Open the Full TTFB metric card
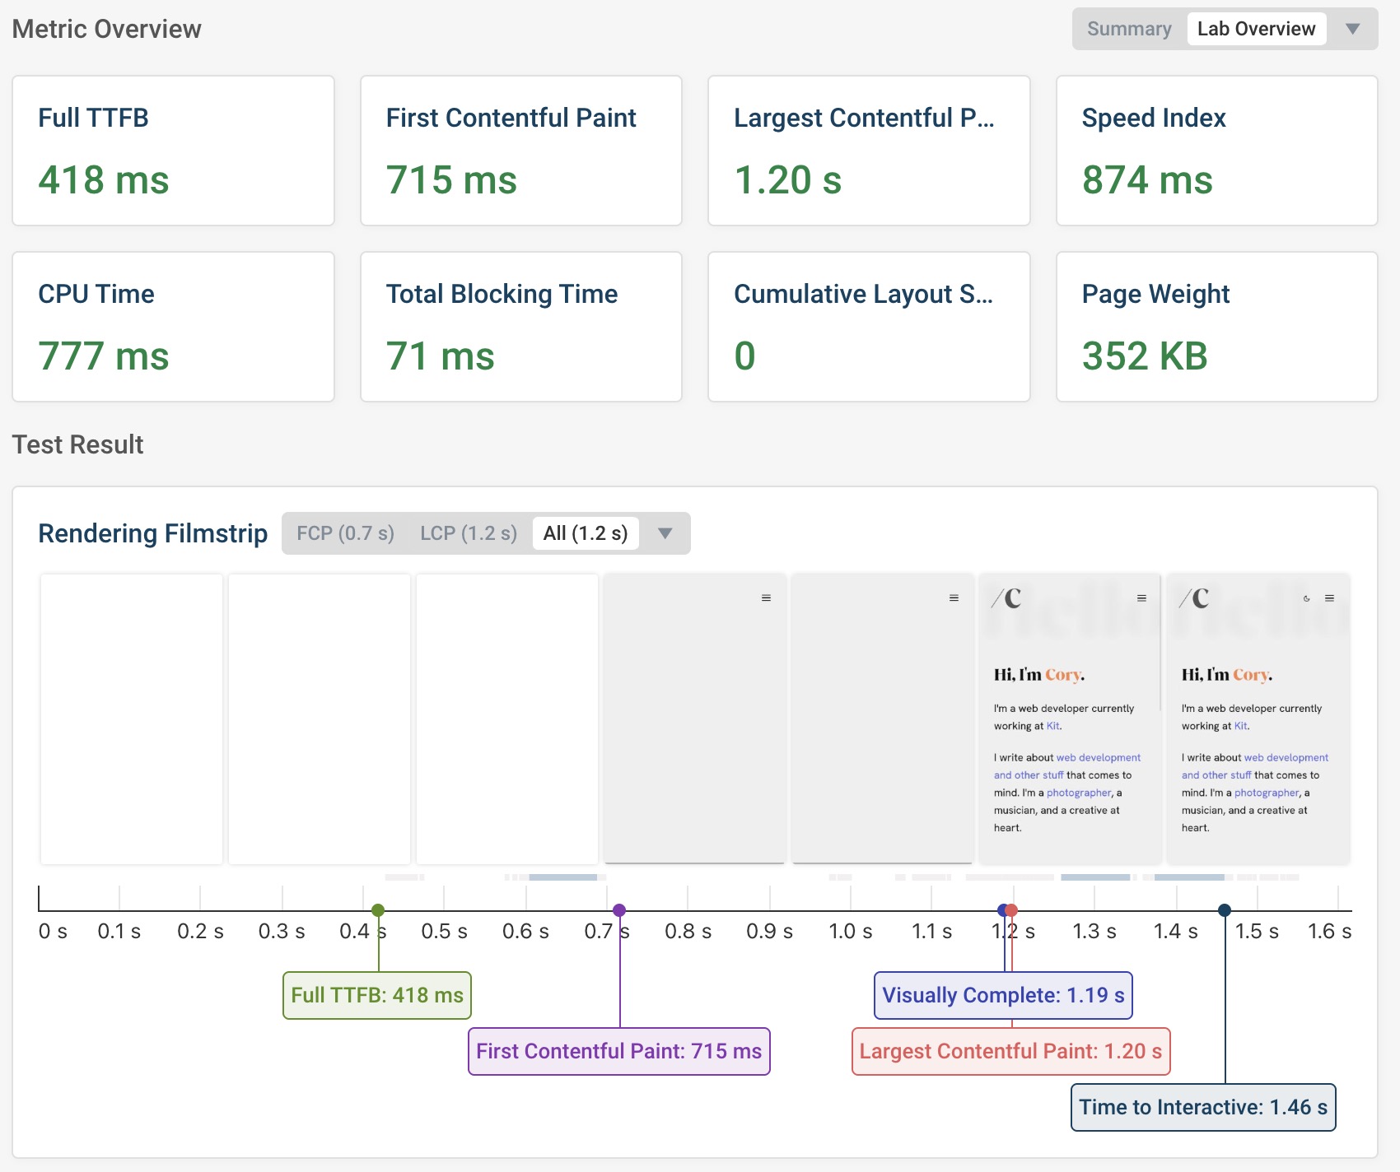The image size is (1400, 1172). pos(173,151)
